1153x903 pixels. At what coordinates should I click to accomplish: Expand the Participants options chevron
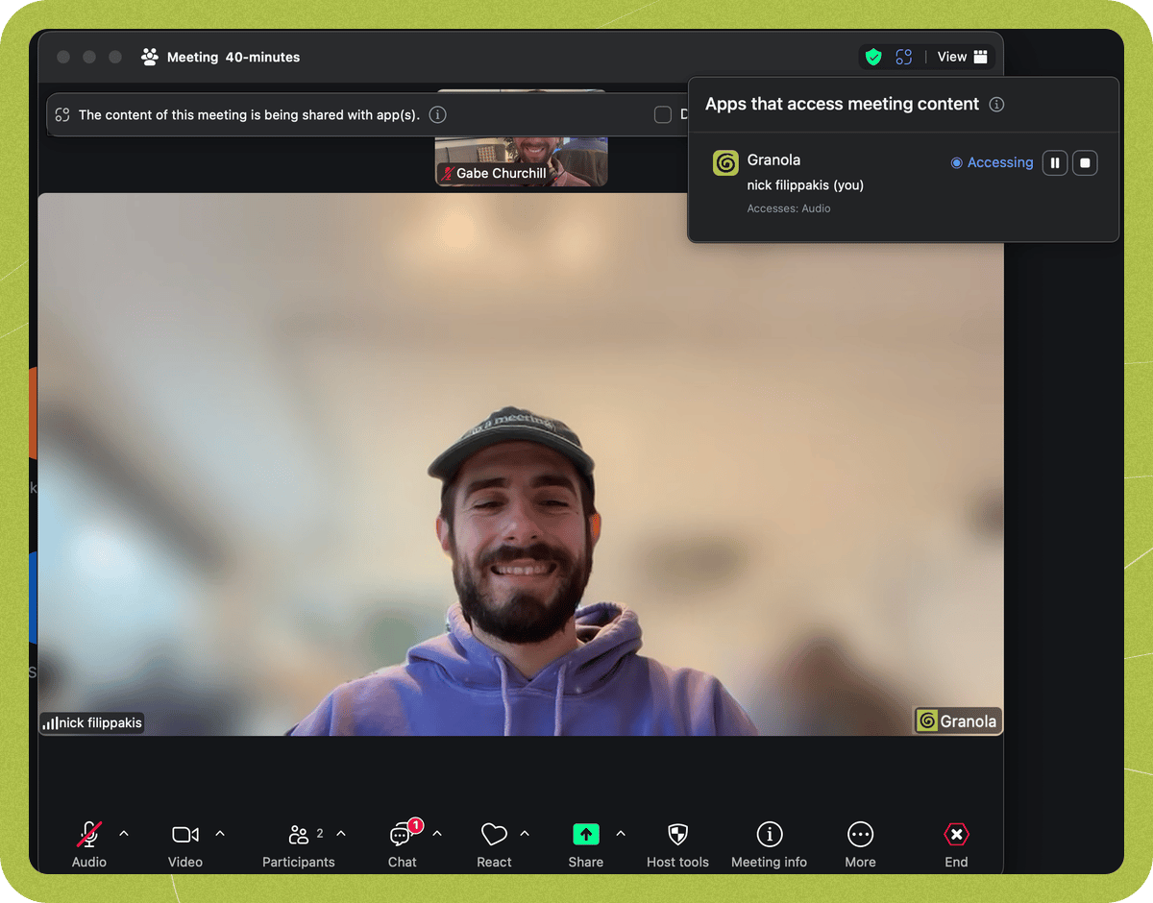(341, 834)
